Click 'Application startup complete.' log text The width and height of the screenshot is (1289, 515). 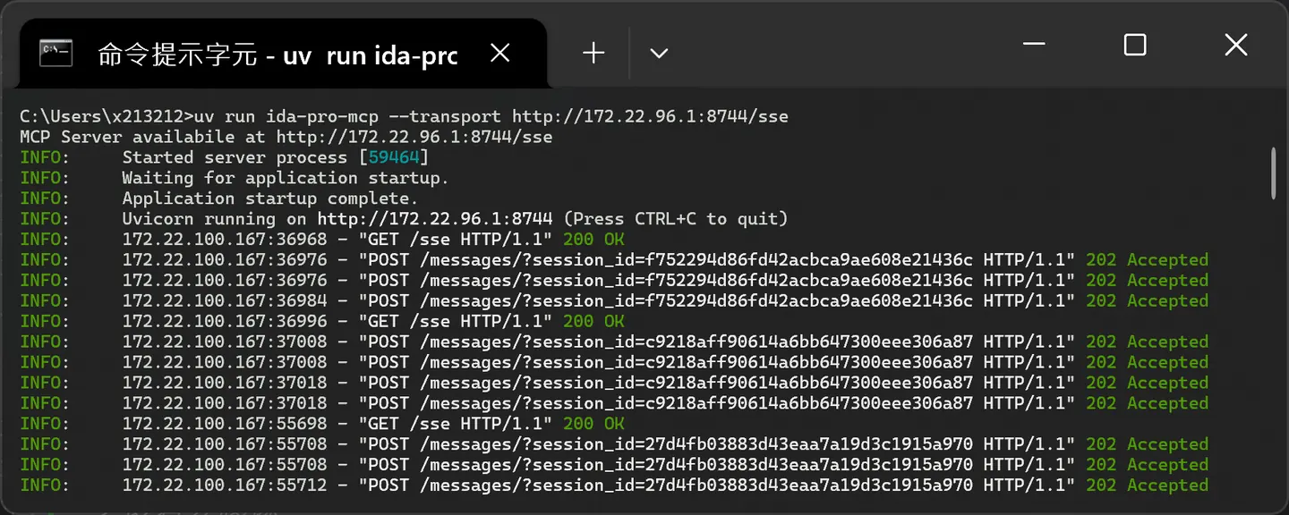(270, 198)
